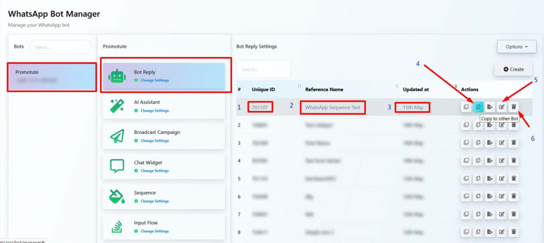The width and height of the screenshot is (544, 243).
Task: Copy row 3 reply to other bot
Action: (478, 143)
